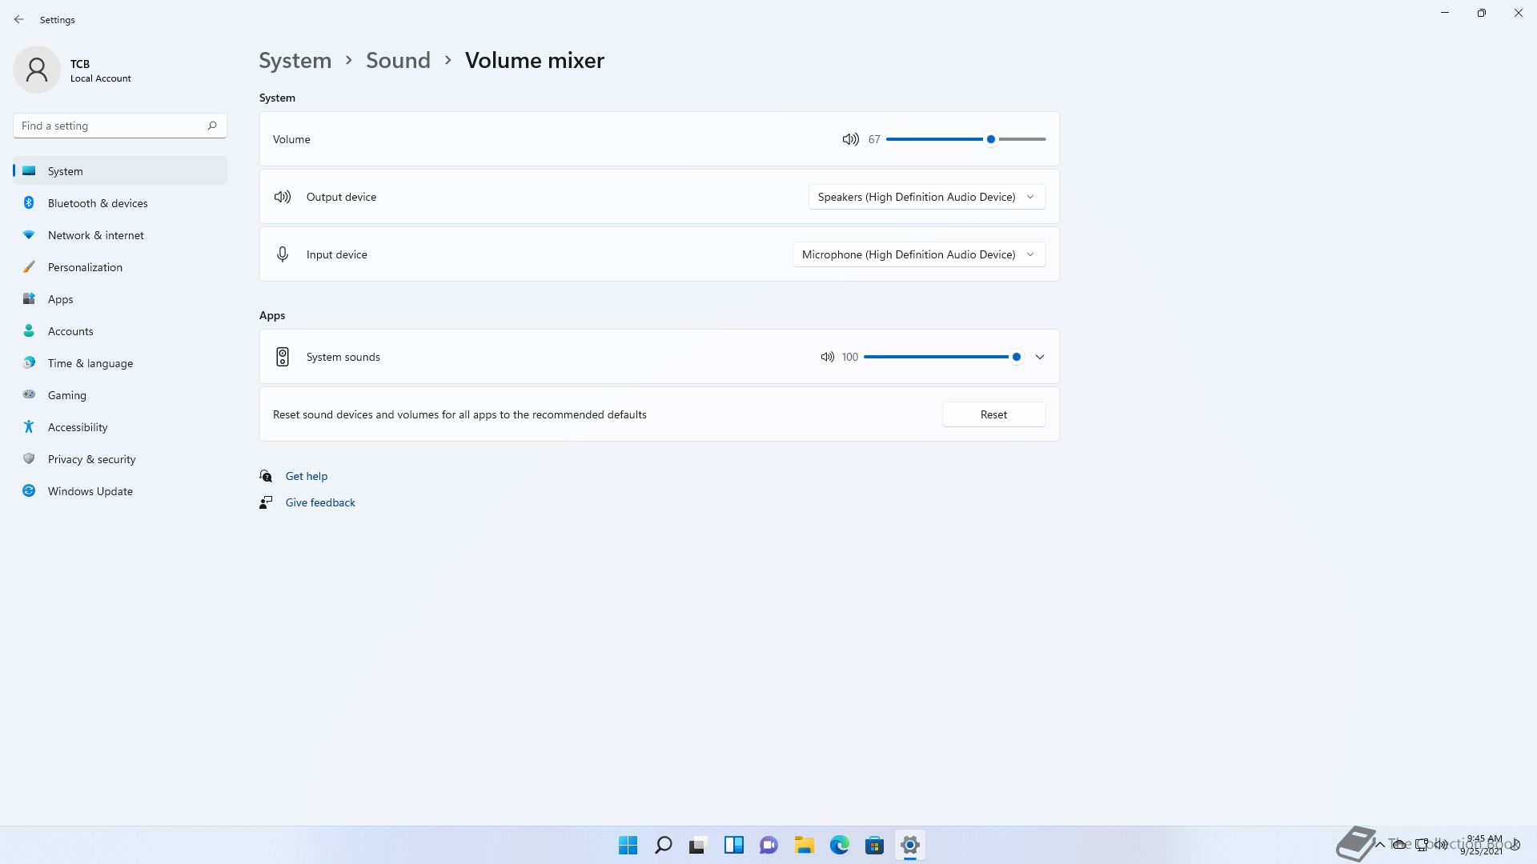
Task: Open Network & internet settings
Action: [120, 235]
